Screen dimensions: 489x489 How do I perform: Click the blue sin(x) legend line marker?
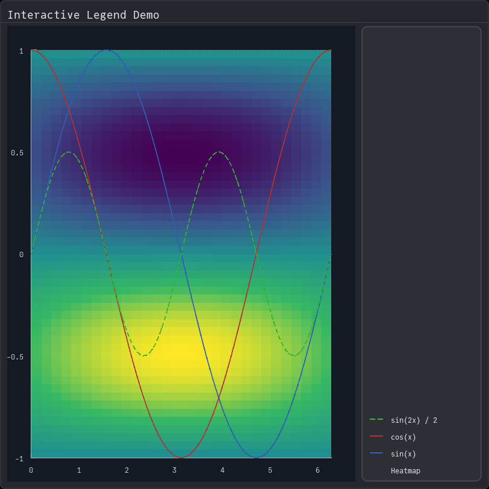[x=376, y=453]
